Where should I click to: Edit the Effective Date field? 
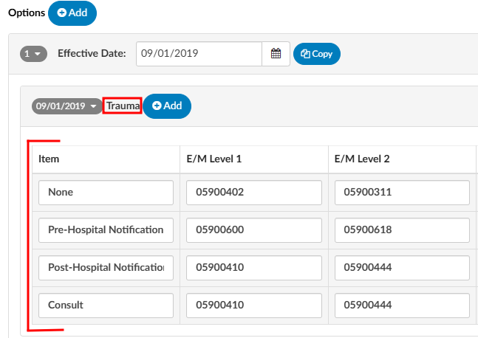[199, 54]
